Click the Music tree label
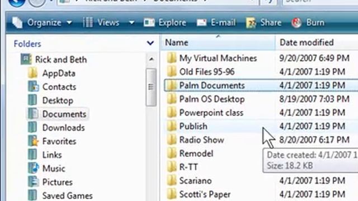The height and width of the screenshot is (201, 358). [x=54, y=169]
